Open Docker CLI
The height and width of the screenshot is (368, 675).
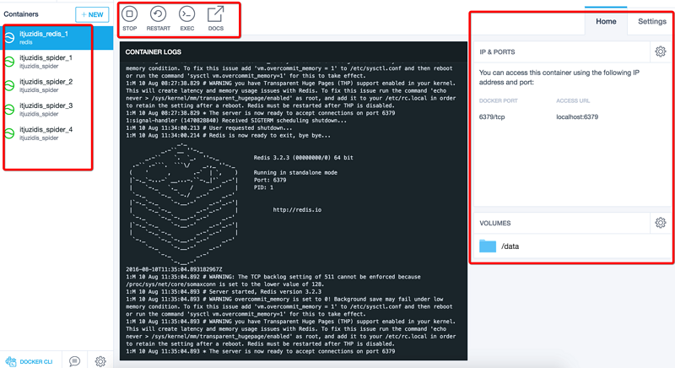click(x=30, y=361)
